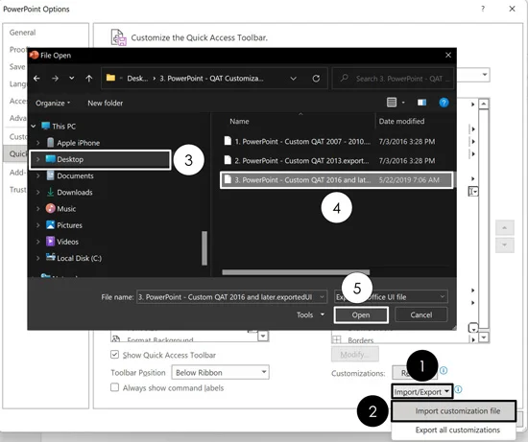Click the info icon beside Import/Export
This screenshot has height=442, width=528.
pos(458,389)
